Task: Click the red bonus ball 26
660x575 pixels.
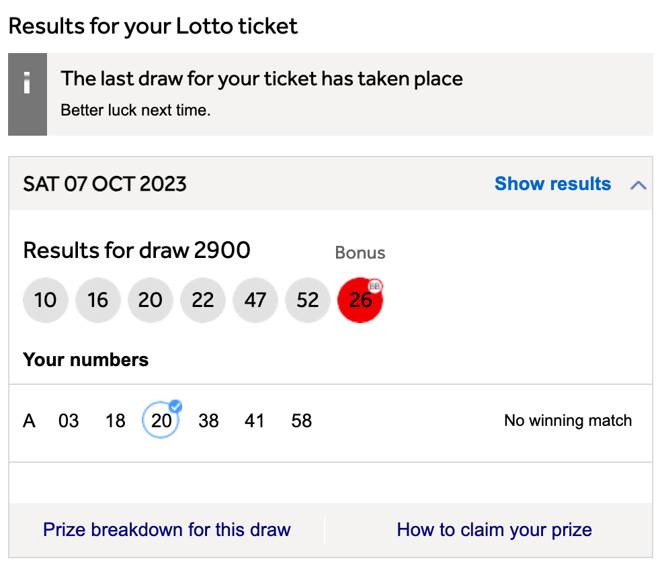Action: [x=360, y=300]
